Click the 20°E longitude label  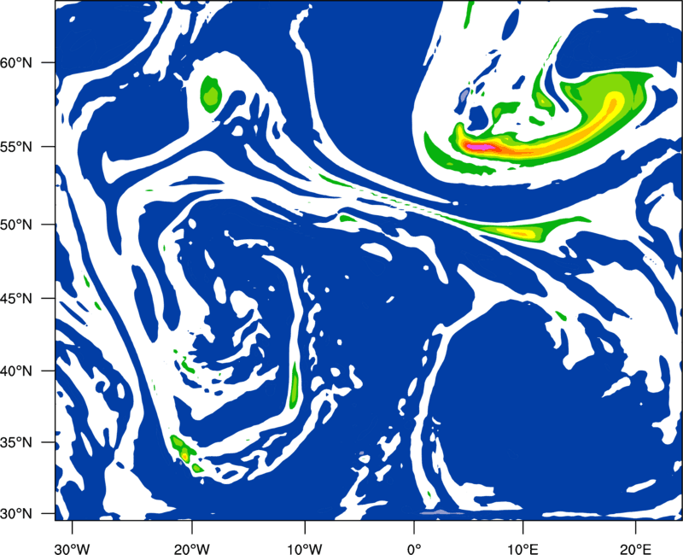(x=635, y=549)
